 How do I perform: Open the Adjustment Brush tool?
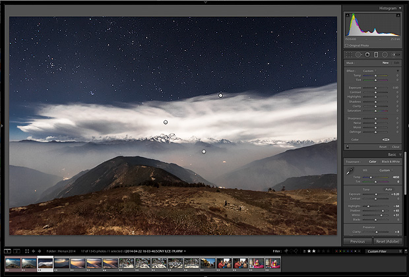pyautogui.click(x=395, y=55)
